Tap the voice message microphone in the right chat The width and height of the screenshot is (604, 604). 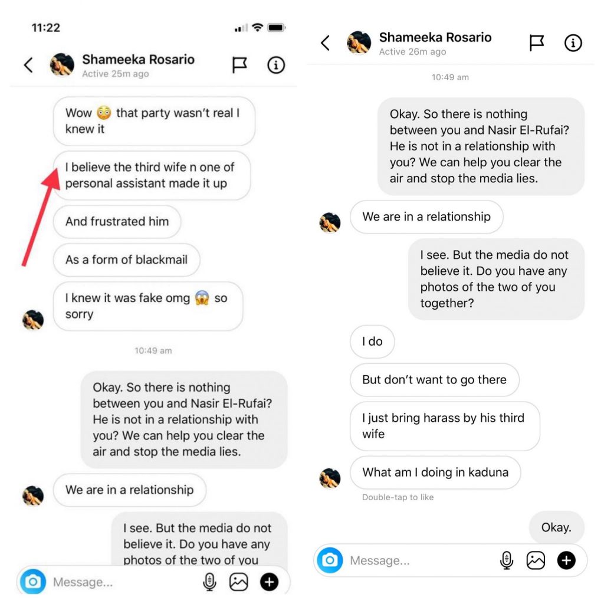pyautogui.click(x=506, y=560)
